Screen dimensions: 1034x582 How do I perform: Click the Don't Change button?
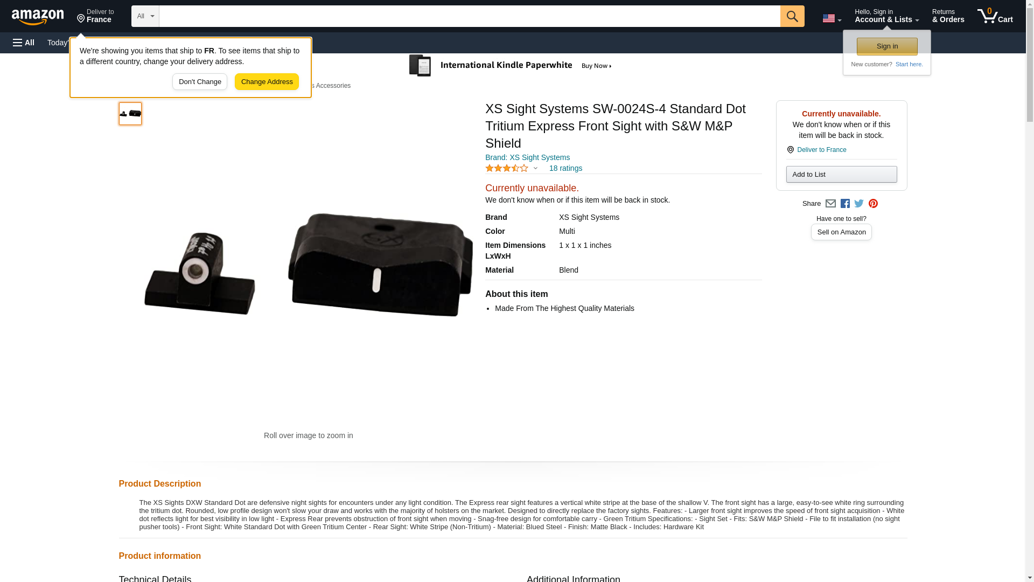(x=200, y=82)
